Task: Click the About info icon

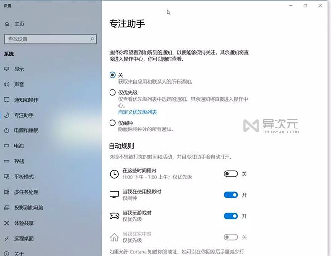Action: (x=7, y=253)
